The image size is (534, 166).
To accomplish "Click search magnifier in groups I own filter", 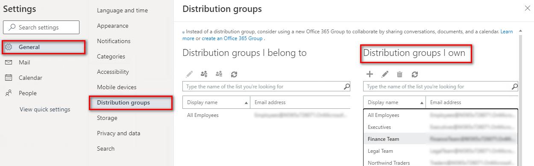I will coord(515,86).
